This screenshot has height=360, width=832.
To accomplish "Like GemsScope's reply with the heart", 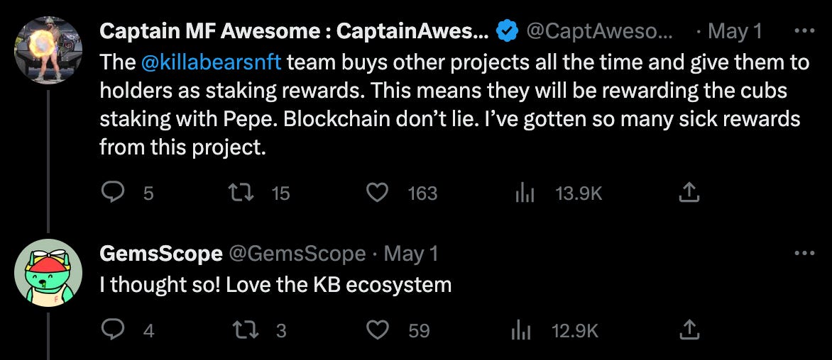I will (377, 330).
